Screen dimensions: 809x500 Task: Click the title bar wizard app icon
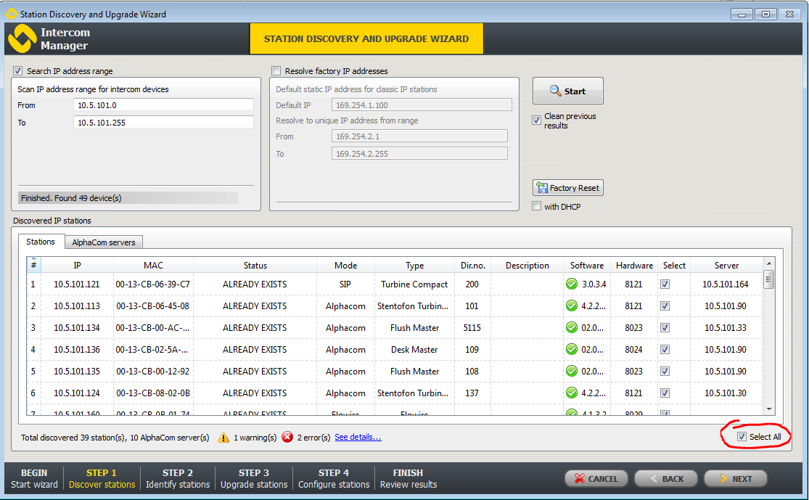click(10, 14)
